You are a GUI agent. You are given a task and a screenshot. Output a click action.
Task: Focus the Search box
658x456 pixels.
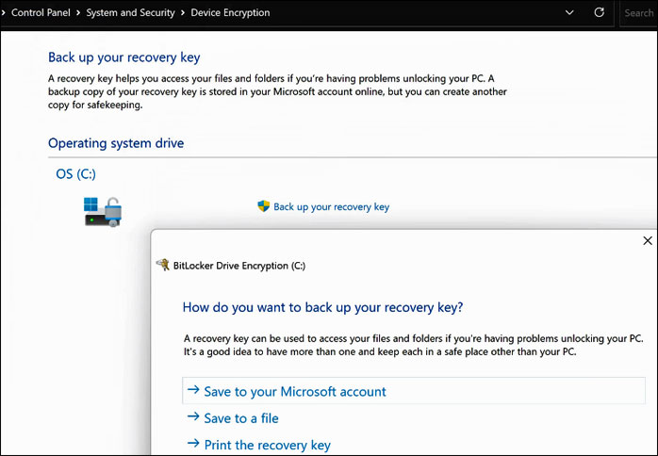pos(639,13)
